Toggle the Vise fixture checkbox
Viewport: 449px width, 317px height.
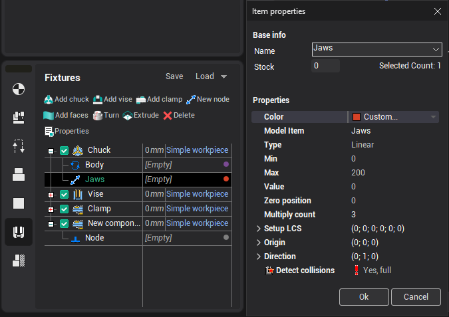[x=65, y=194]
